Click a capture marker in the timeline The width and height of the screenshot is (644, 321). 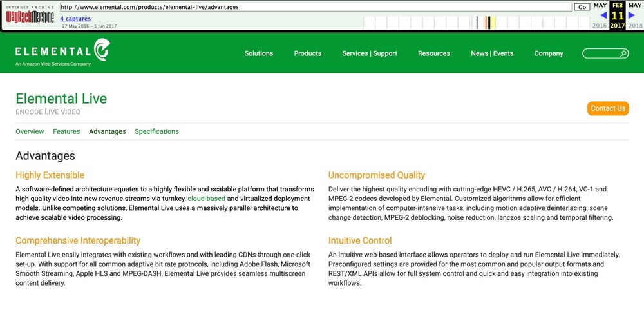[487, 23]
